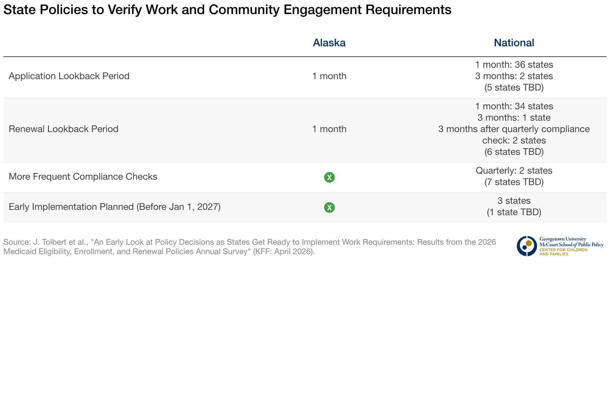The width and height of the screenshot is (610, 409).
Task: Click the Application Lookback Period row label
Action: click(x=69, y=76)
